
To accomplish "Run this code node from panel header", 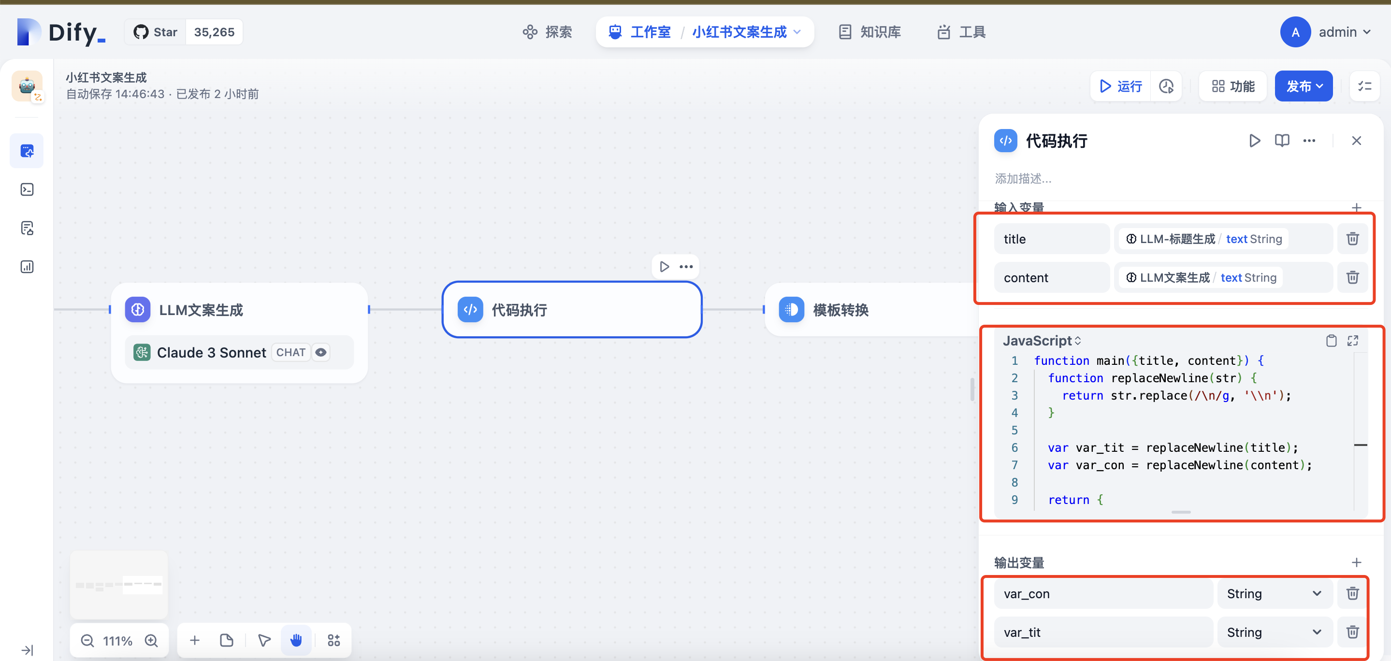I will [1254, 141].
